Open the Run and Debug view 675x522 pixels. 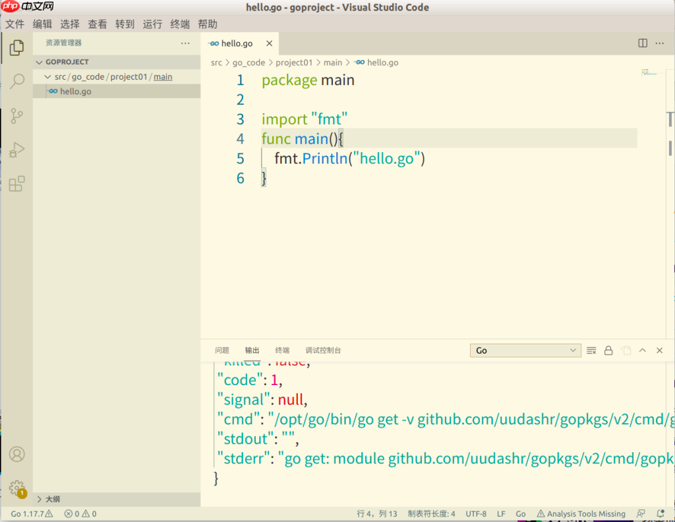click(17, 151)
